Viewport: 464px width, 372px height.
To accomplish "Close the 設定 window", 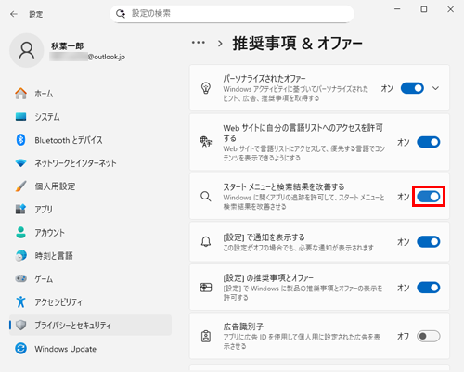I will click(451, 9).
